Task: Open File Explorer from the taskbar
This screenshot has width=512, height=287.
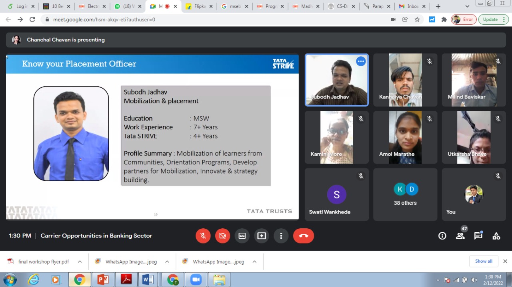Action: pos(219,280)
